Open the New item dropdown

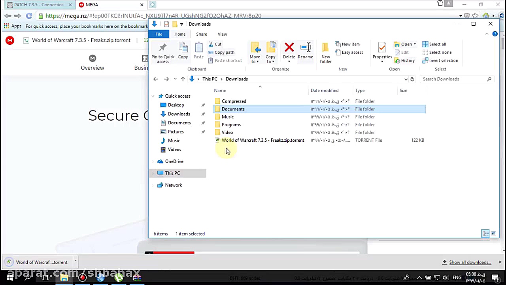pos(347,44)
